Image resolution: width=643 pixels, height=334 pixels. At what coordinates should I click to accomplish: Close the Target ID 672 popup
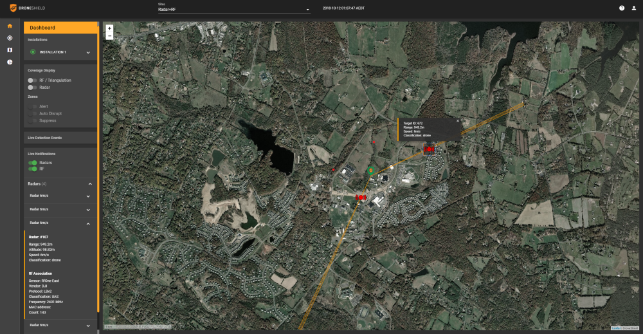coord(457,120)
